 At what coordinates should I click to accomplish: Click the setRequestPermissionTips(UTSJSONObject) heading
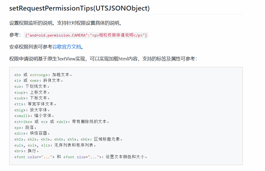79,8
